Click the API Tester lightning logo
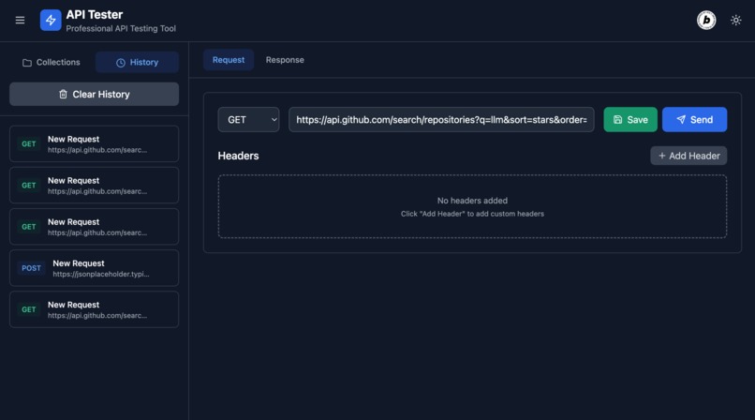This screenshot has height=420, width=755. pos(51,21)
